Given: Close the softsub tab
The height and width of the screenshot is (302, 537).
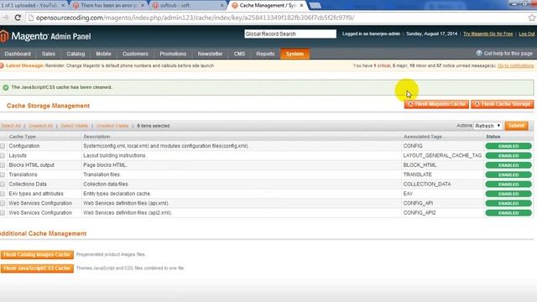Looking at the screenshot, I should [x=222, y=6].
